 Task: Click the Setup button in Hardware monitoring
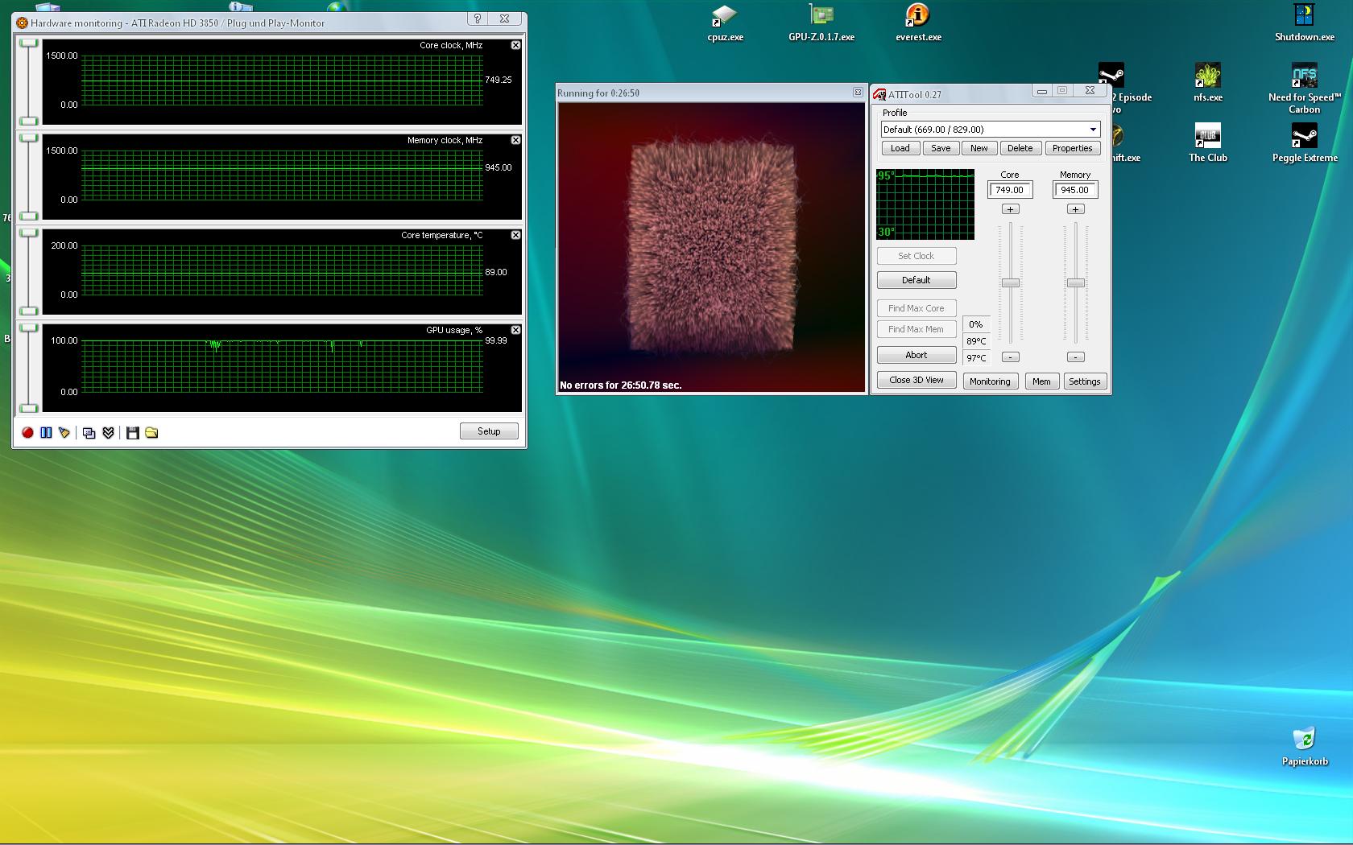tap(489, 431)
